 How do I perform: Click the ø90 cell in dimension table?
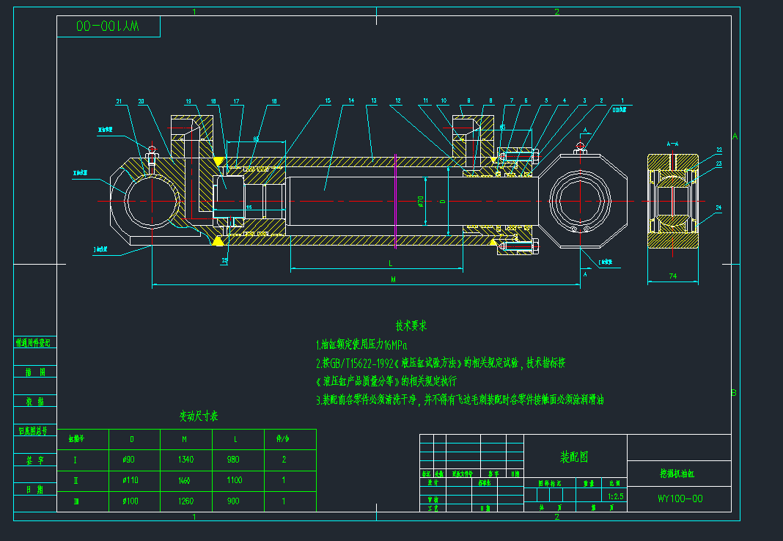click(x=132, y=460)
